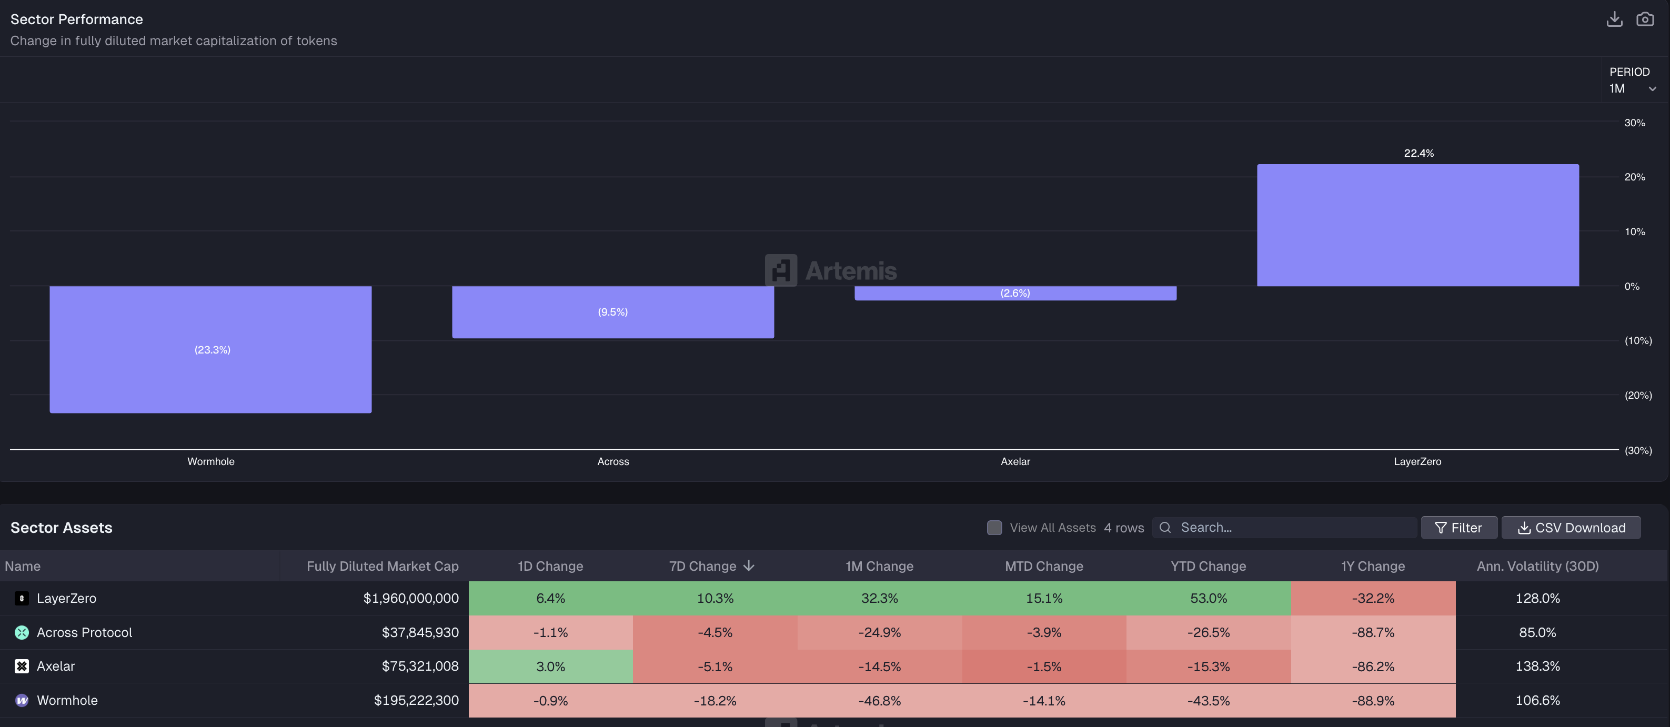
Task: Click the Axelar token logo icon
Action: (x=22, y=666)
